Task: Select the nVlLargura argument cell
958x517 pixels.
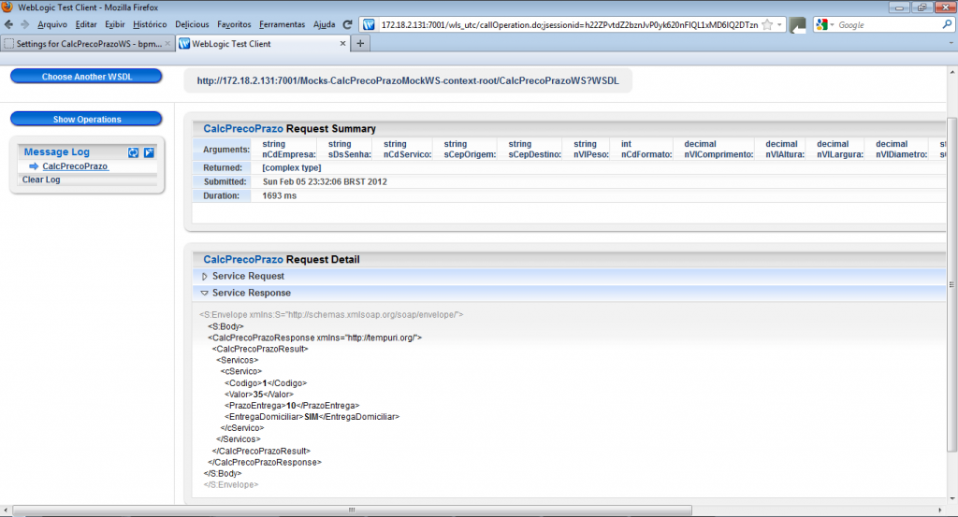Action: coord(839,149)
